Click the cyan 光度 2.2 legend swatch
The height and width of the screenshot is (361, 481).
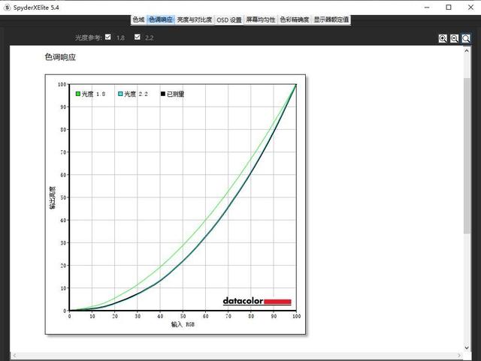pyautogui.click(x=120, y=94)
